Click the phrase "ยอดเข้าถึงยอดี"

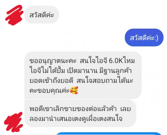(51, 81)
